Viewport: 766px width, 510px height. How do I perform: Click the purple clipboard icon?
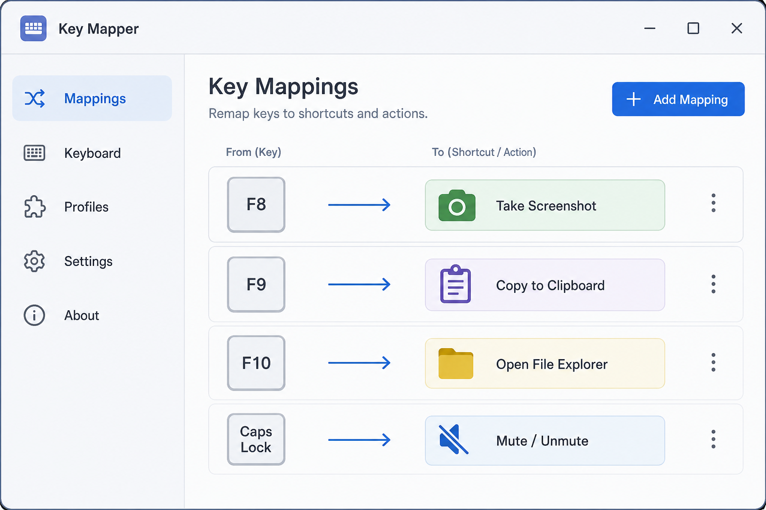click(455, 284)
